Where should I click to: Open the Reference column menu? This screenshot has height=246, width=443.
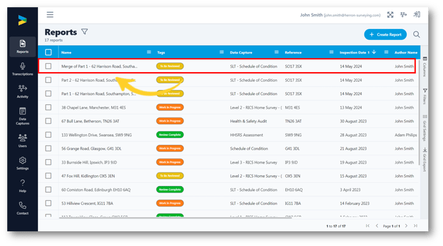tap(332, 52)
